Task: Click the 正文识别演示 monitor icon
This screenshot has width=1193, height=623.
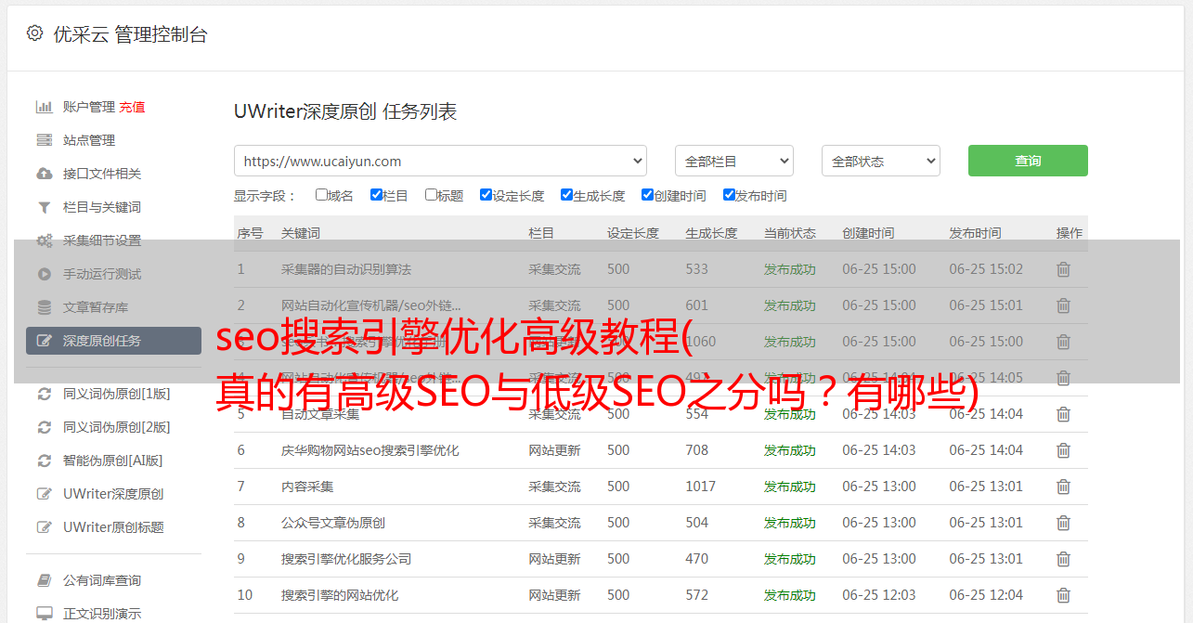Action: (x=44, y=614)
